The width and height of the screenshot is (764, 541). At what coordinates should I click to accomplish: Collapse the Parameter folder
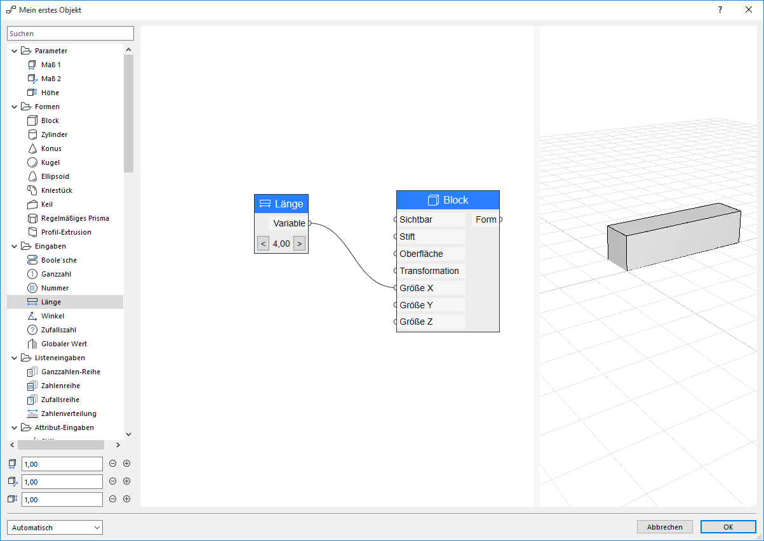point(14,51)
